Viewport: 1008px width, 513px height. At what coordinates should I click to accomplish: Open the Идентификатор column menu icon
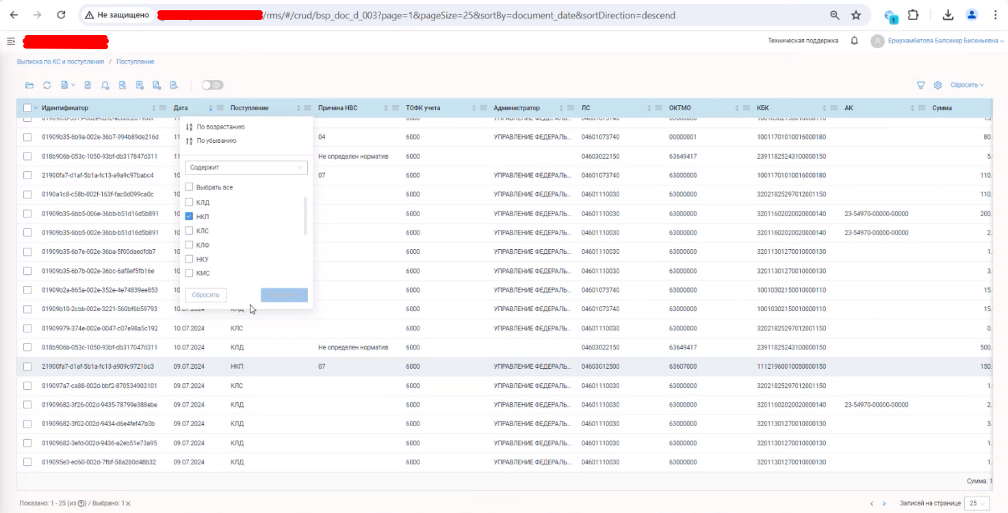point(163,108)
